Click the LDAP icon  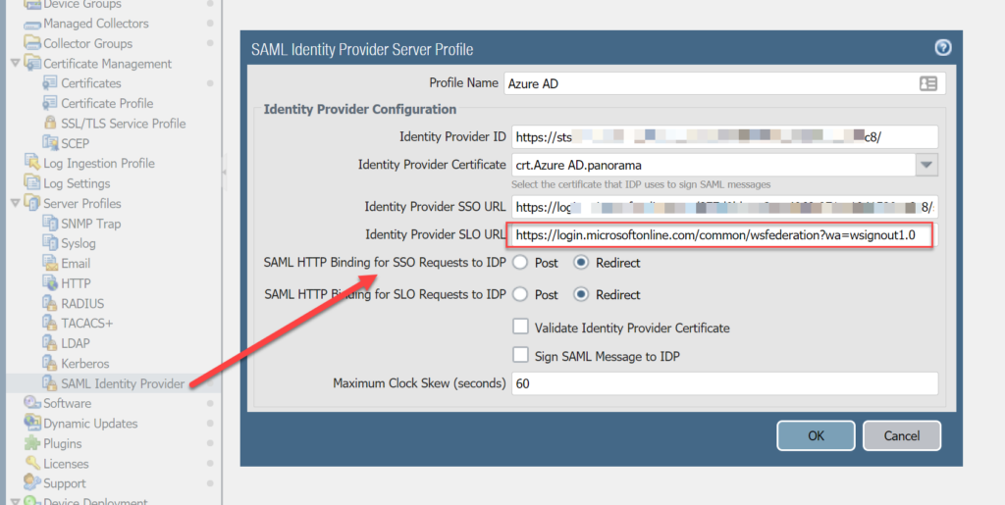(50, 343)
